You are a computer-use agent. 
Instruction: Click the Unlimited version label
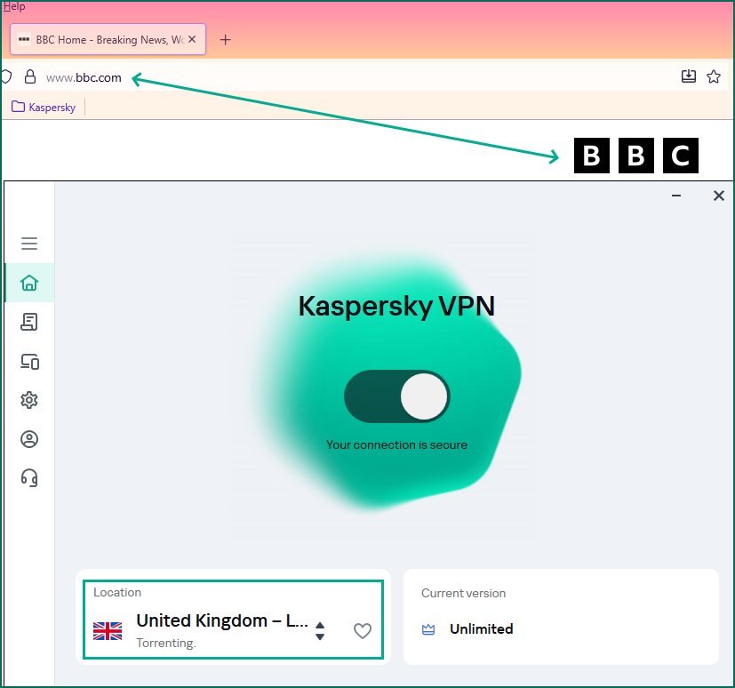(482, 629)
